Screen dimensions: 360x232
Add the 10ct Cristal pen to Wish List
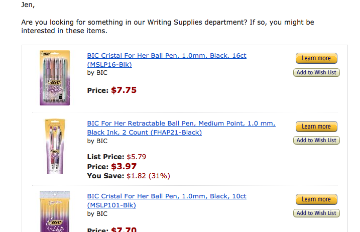(316, 213)
